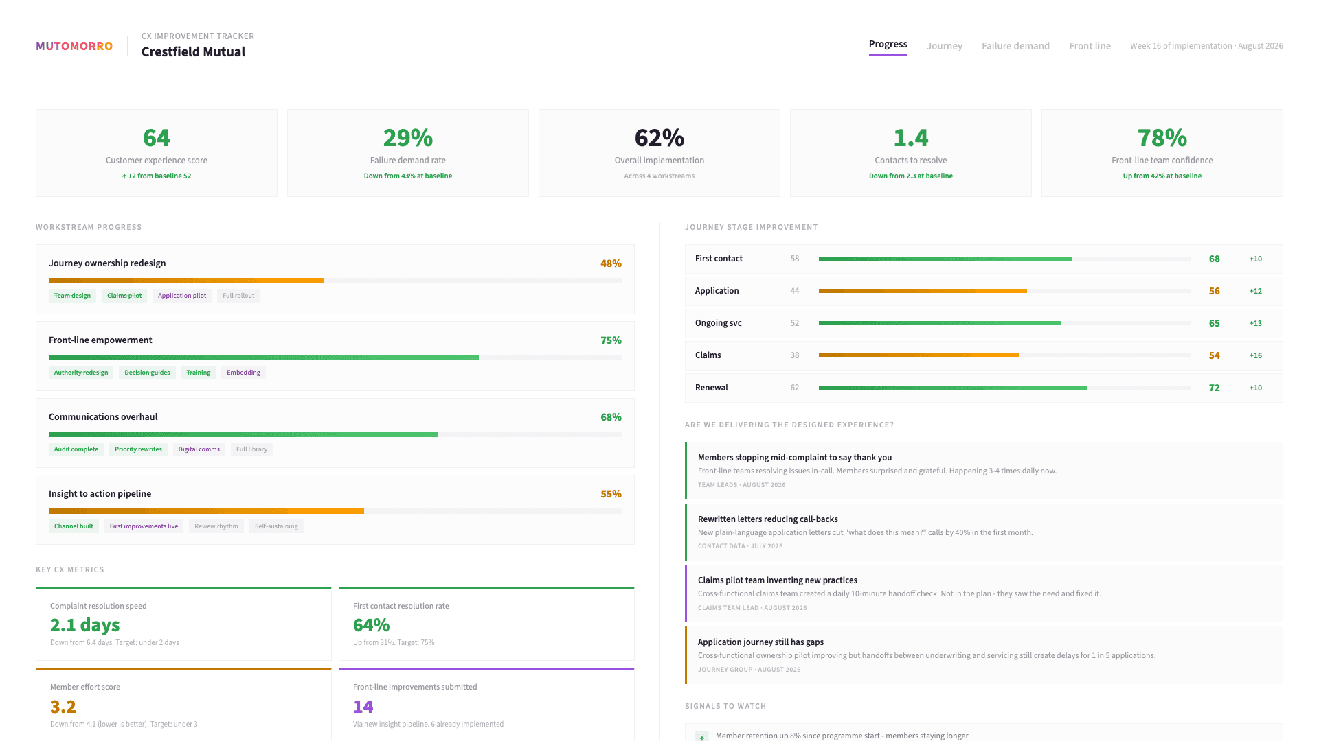Toggle the Digital comms pill
This screenshot has width=1319, height=741.
pos(199,449)
